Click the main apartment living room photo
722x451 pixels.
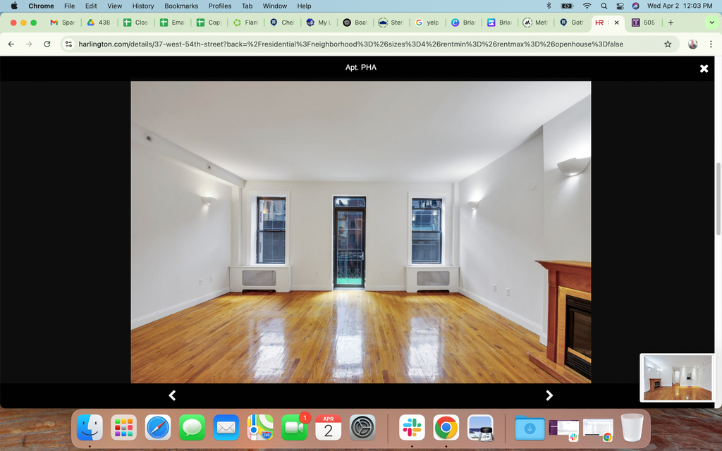coord(360,232)
